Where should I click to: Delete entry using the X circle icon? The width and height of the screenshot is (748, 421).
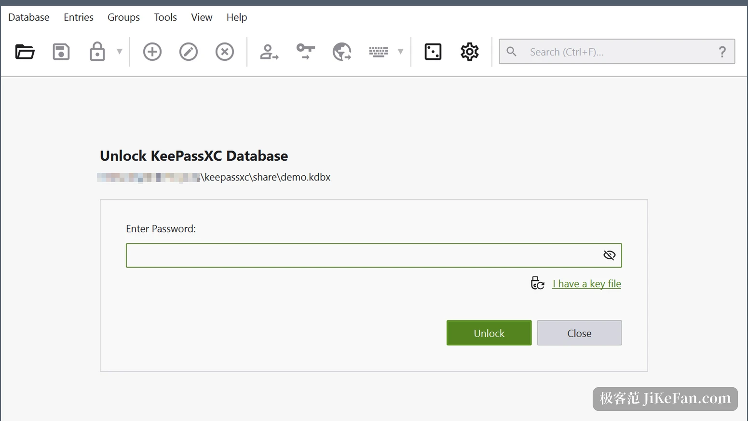pyautogui.click(x=225, y=52)
